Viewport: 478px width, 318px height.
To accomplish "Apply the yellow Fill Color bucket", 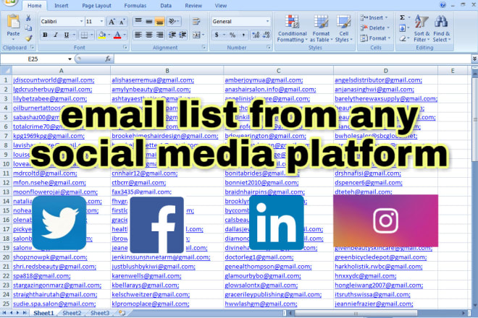I will 102,35.
